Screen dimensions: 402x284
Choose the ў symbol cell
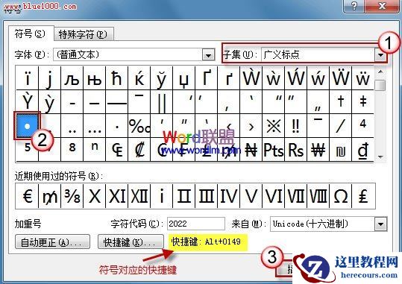[161, 78]
